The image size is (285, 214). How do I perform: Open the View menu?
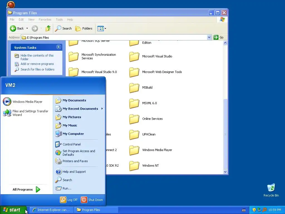tap(31, 20)
